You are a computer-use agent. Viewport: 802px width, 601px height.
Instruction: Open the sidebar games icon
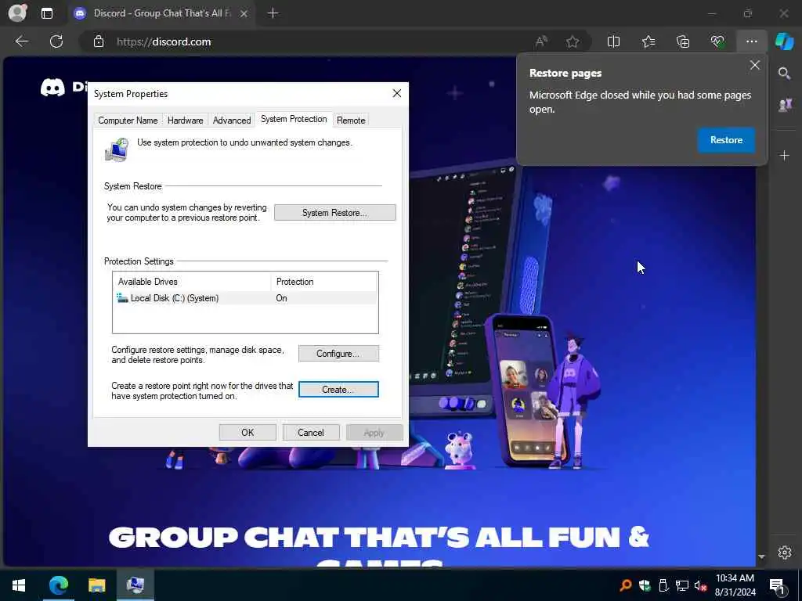click(x=784, y=105)
